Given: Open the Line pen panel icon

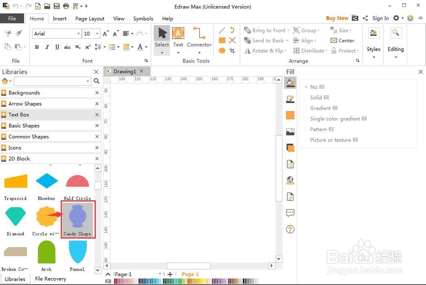Looking at the screenshot, I should pyautogui.click(x=290, y=99).
